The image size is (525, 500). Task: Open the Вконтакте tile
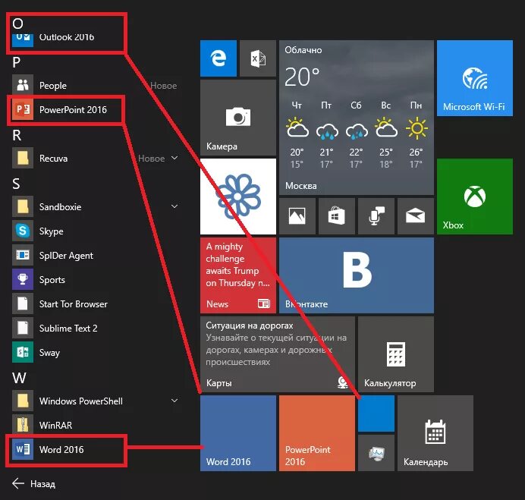pyautogui.click(x=357, y=275)
